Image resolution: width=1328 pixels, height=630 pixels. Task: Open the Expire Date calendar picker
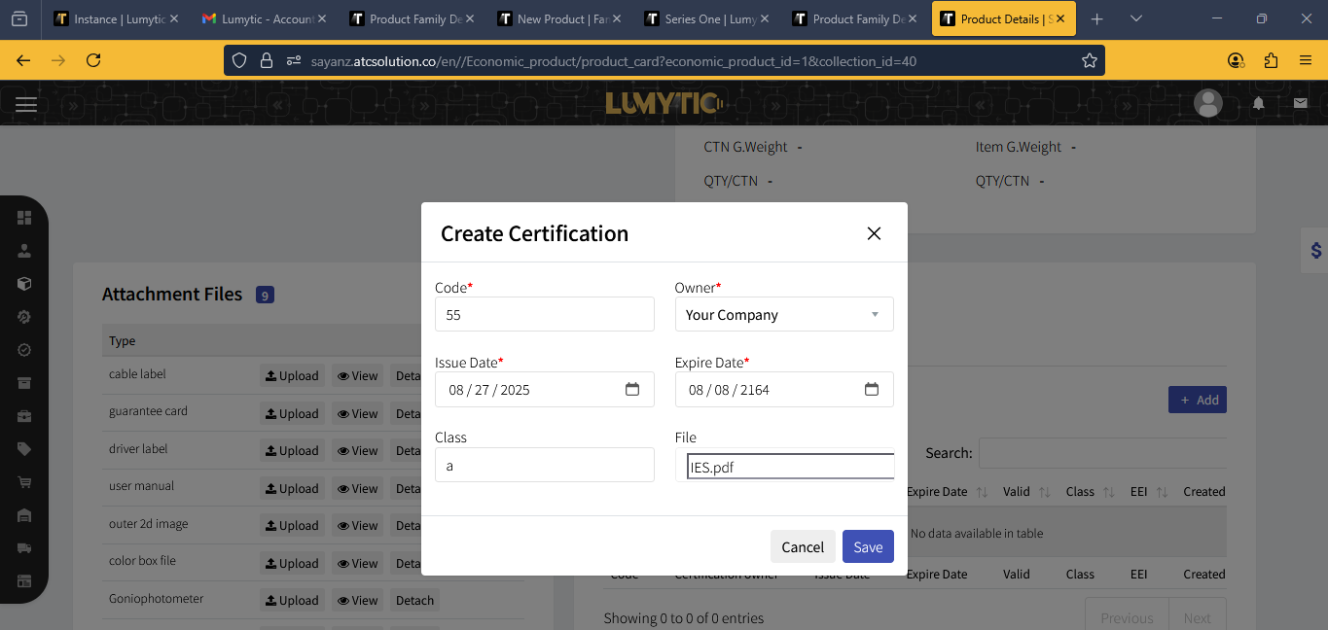coord(872,390)
